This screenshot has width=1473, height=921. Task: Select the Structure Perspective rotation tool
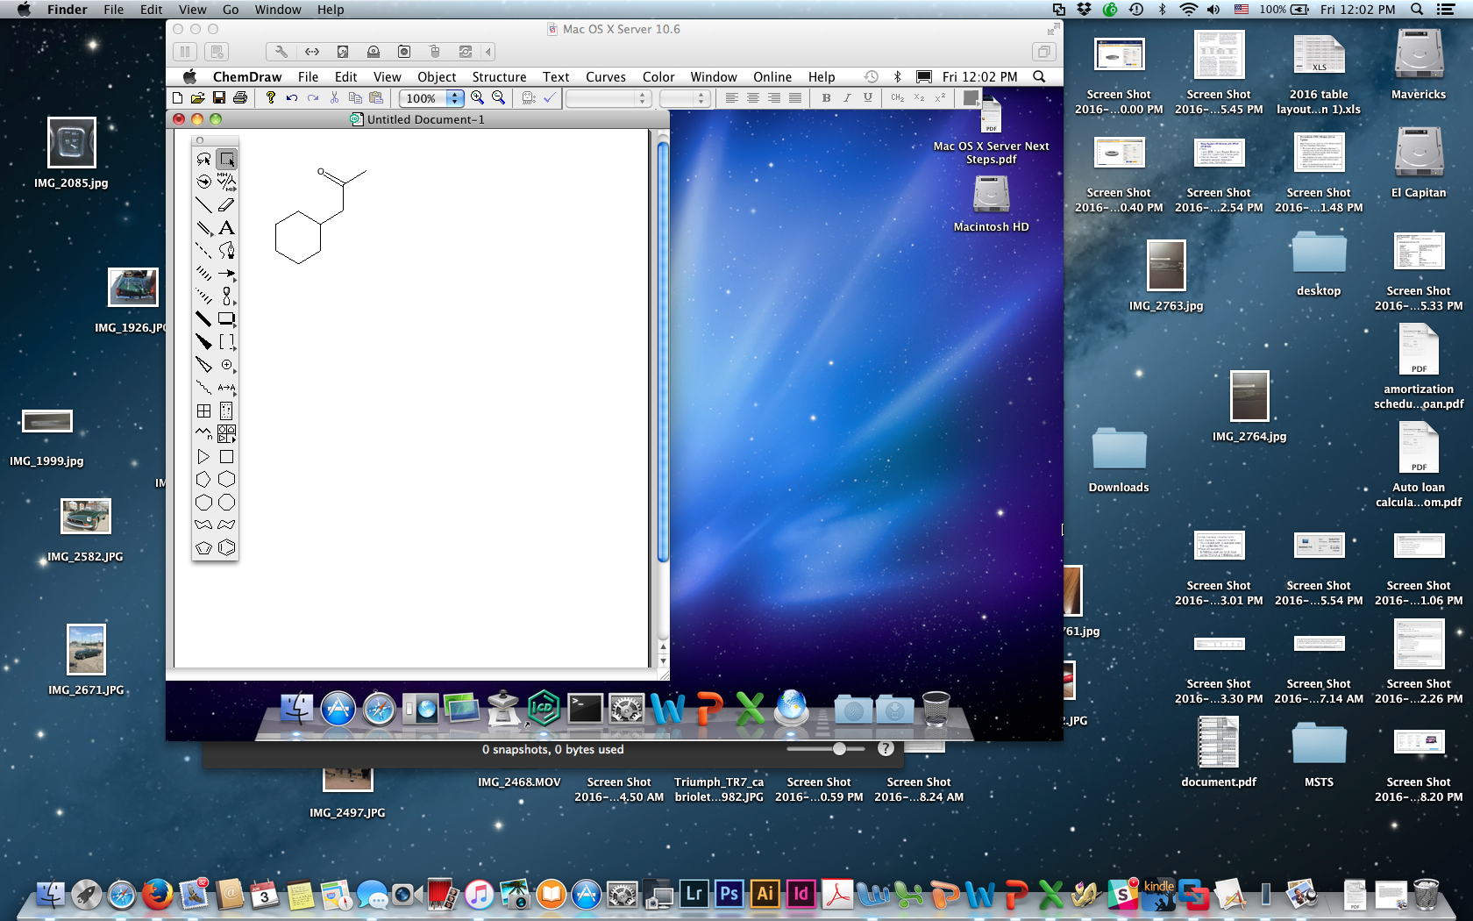(x=203, y=182)
